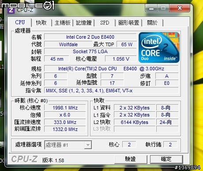The height and width of the screenshot is (171, 203).
Task: Click the 執行緒 count value 2
Action: tap(170, 145)
